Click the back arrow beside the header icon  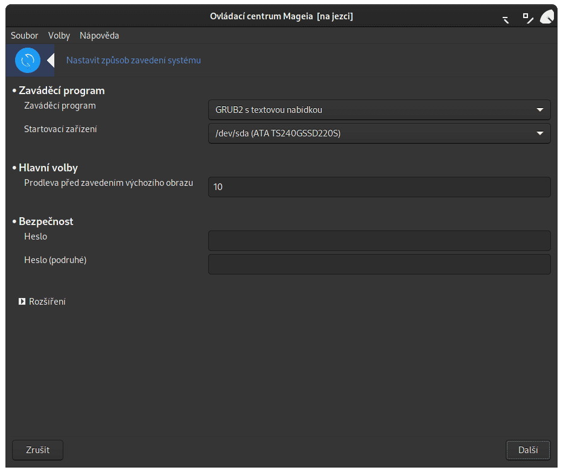[x=52, y=60]
